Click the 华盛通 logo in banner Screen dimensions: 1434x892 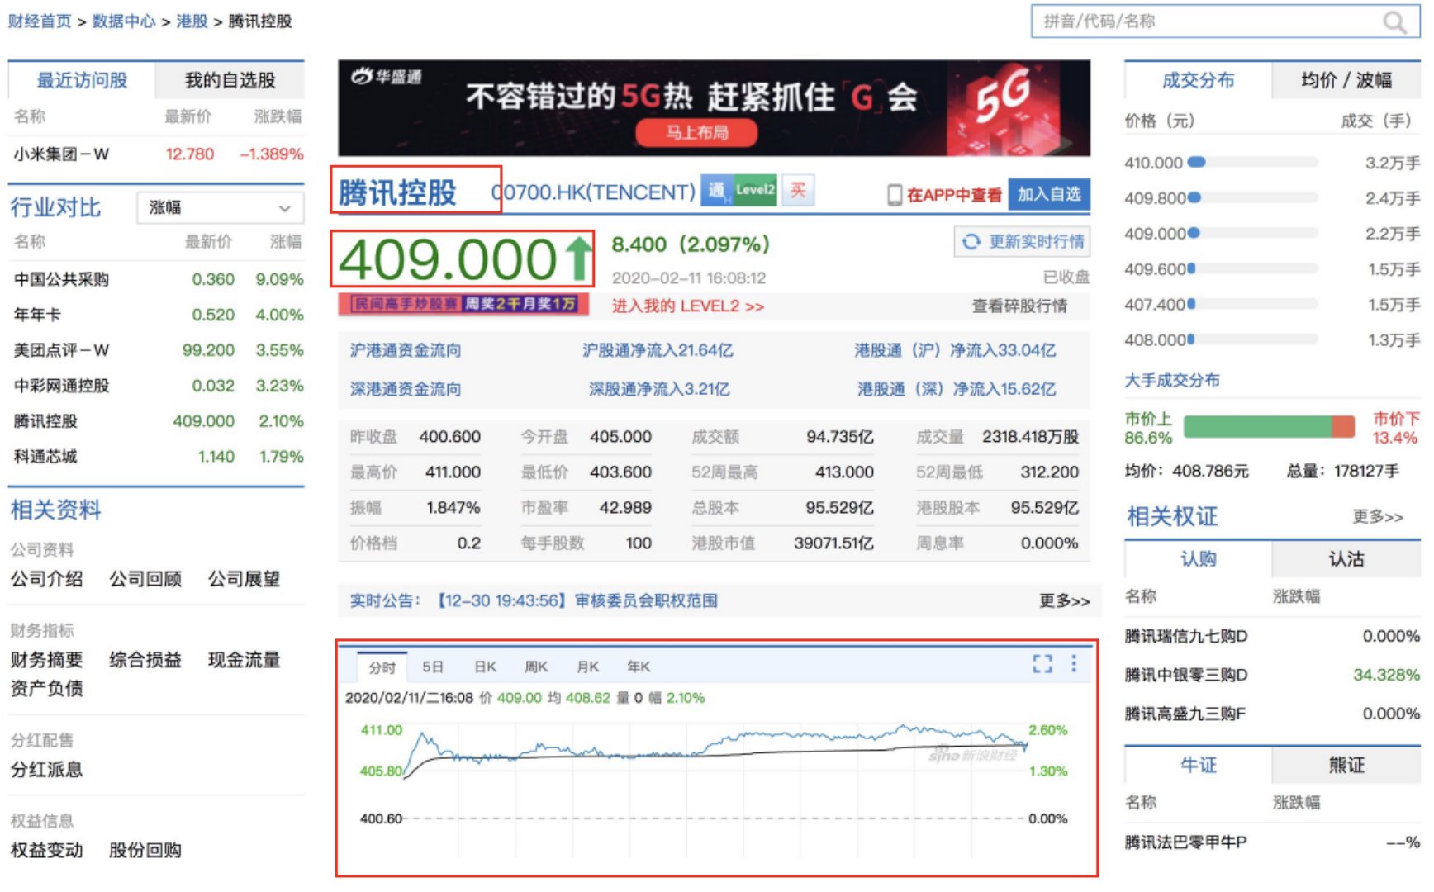click(387, 77)
